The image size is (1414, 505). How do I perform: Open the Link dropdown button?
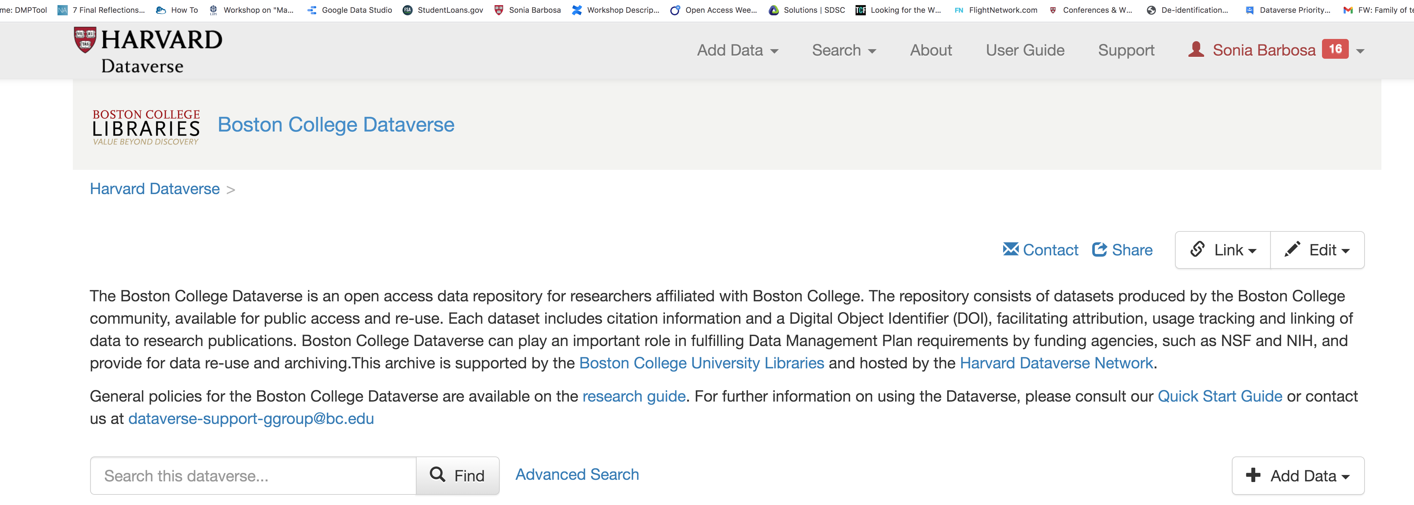pyautogui.click(x=1222, y=250)
